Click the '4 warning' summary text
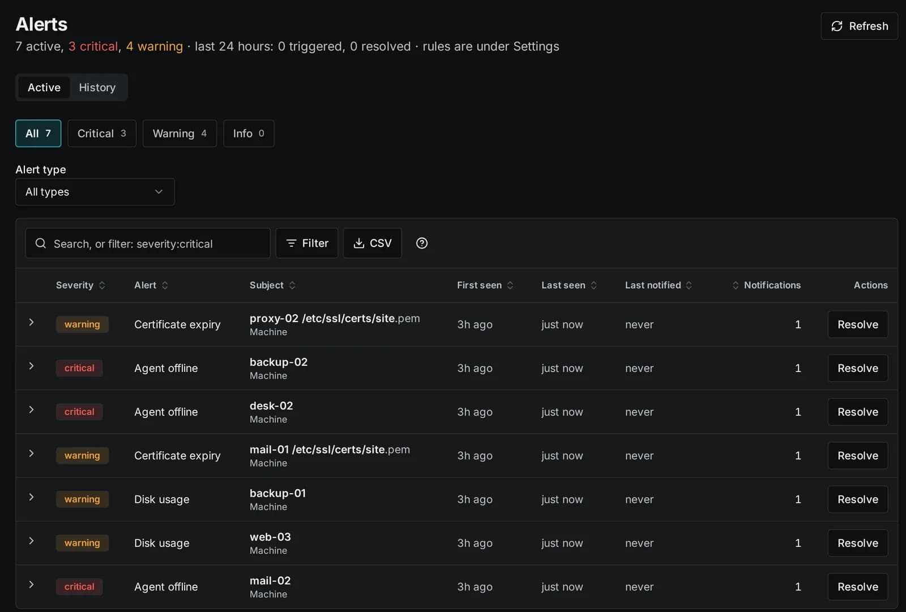The height and width of the screenshot is (612, 906). [x=154, y=46]
